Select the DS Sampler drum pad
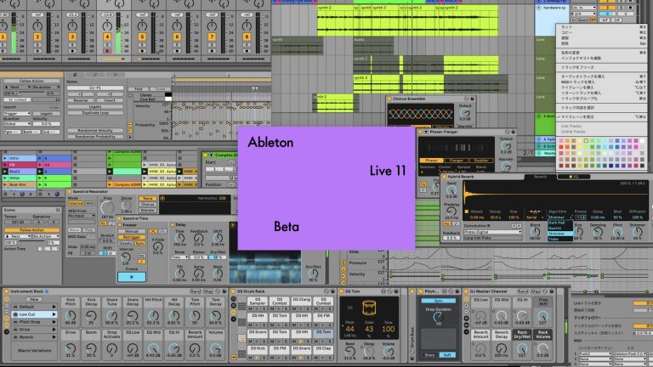Image resolution: width=653 pixels, height=367 pixels. click(x=258, y=302)
